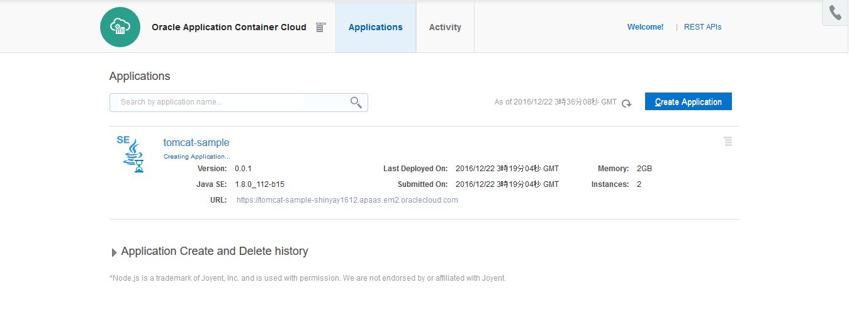
Task: Open the tomcat-sample application menu icon
Action: click(x=728, y=142)
